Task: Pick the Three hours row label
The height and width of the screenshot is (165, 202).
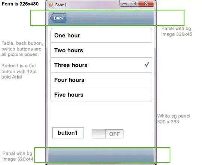Action: 71,65
